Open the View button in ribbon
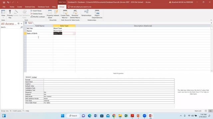The height and width of the screenshot is (119, 213). [x=3, y=14]
